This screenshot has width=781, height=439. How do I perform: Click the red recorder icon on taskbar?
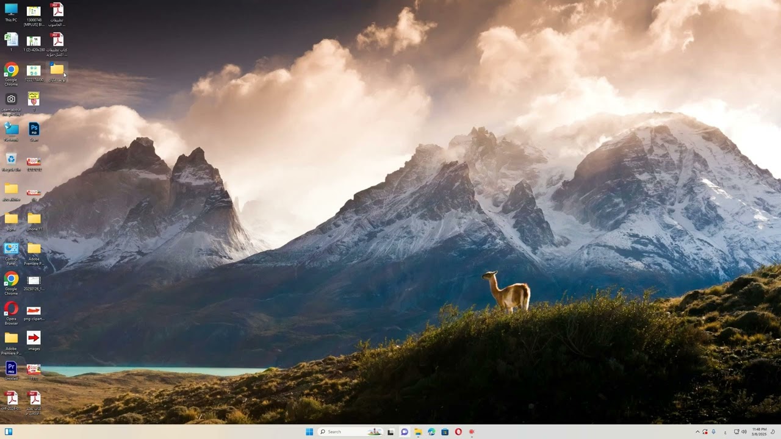(472, 432)
